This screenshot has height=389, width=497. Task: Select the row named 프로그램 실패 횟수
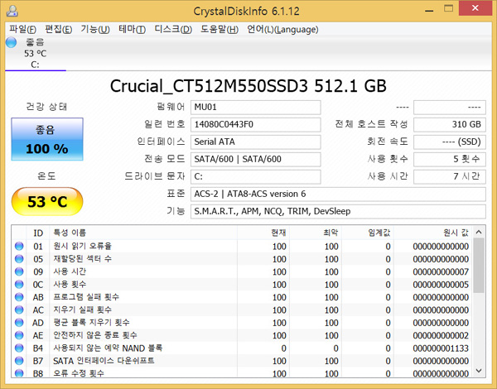242,297
